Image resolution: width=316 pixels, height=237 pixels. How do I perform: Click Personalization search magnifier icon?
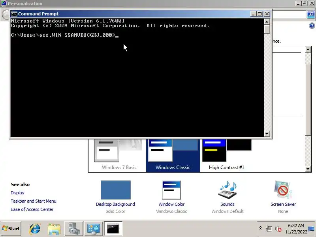311,14
